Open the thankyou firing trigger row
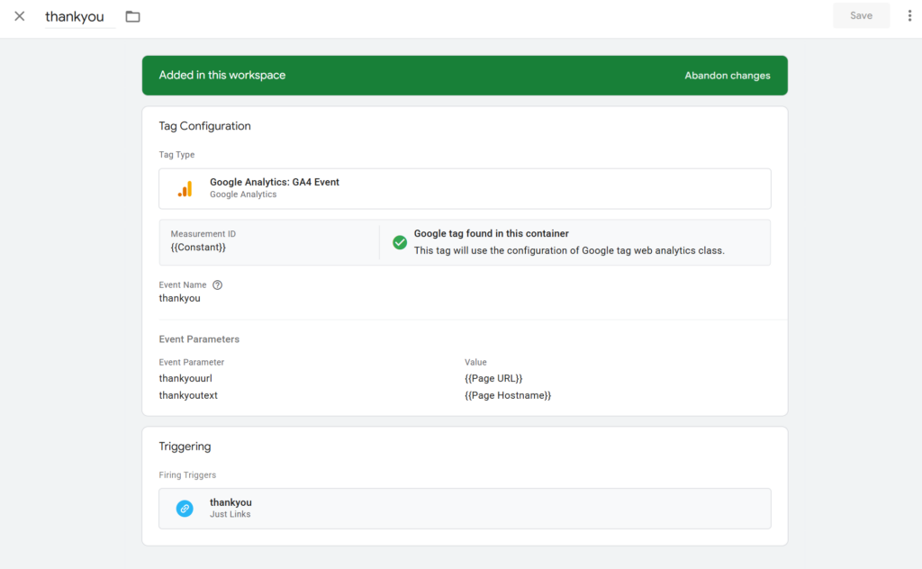 tap(464, 509)
